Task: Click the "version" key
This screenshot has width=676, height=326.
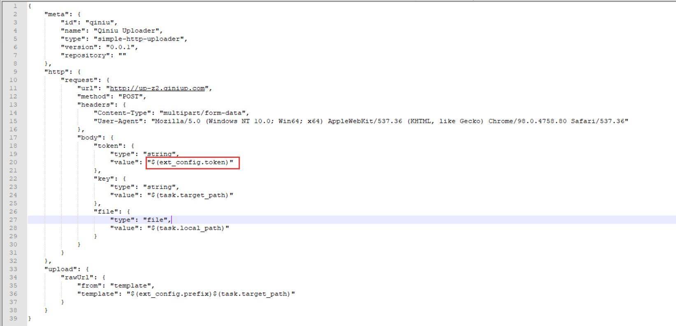Action: coord(79,47)
